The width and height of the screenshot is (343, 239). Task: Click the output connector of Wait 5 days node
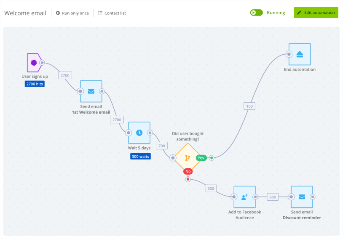150,133
